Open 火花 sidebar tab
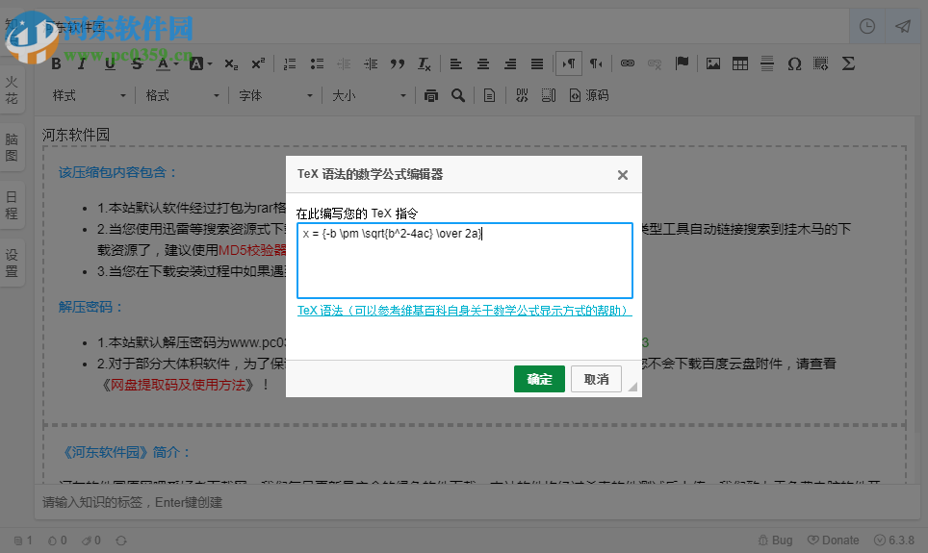Viewport: 928px width, 553px height. (12, 89)
